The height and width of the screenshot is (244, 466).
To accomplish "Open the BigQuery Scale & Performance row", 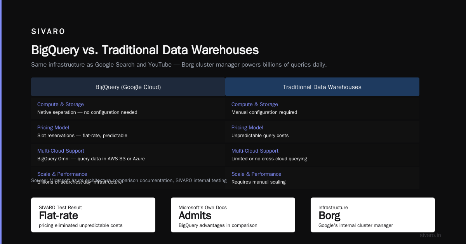I will click(128, 178).
